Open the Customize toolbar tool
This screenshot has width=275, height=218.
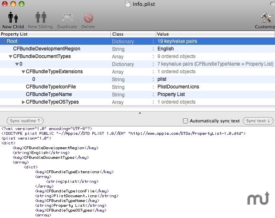(266, 18)
